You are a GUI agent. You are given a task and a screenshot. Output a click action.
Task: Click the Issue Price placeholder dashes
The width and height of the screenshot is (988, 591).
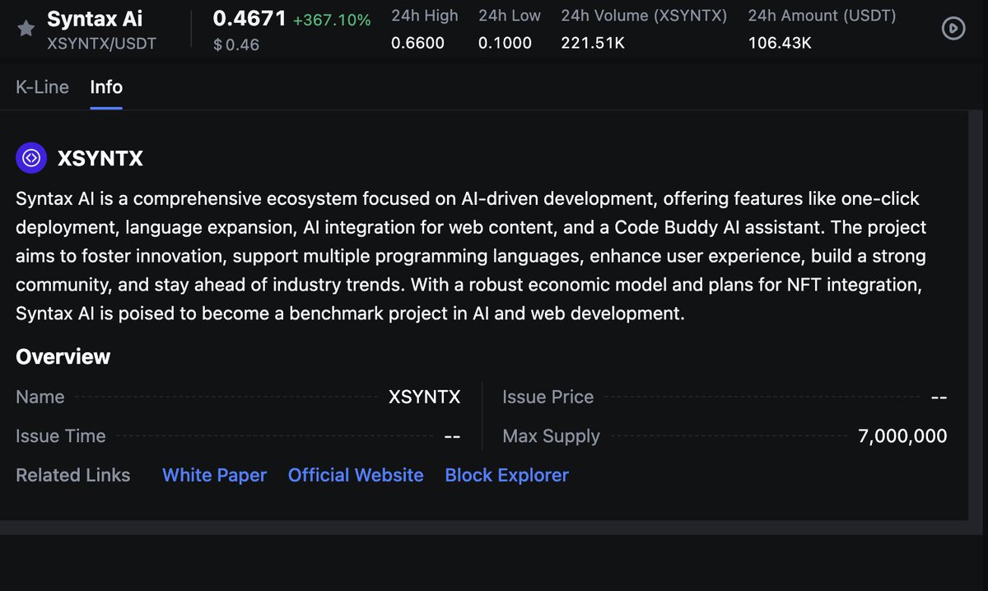point(939,397)
